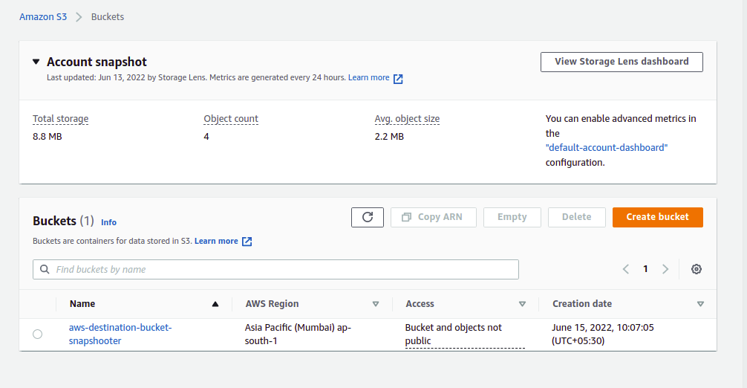Click the breadcrumb chevron separator
This screenshot has width=747, height=388.
click(79, 16)
